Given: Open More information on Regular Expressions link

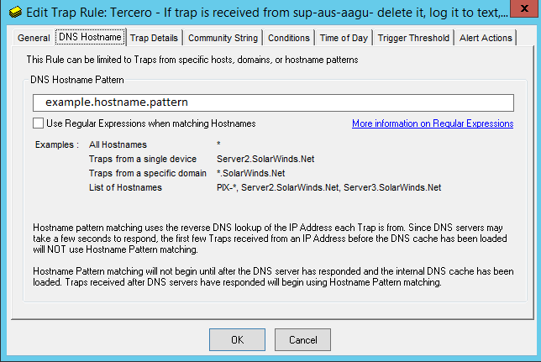Looking at the screenshot, I should point(433,123).
